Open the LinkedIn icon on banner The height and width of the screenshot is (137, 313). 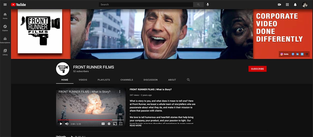297,54
